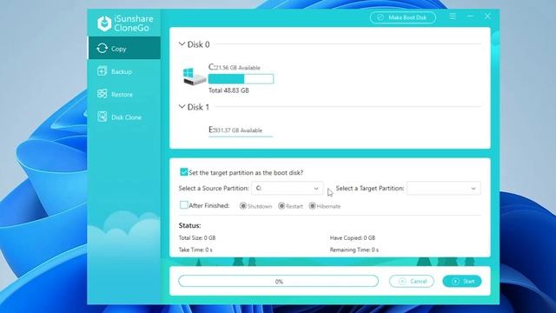This screenshot has height=313, width=556.
Task: Enable the After Finished checkbox
Action: (183, 205)
